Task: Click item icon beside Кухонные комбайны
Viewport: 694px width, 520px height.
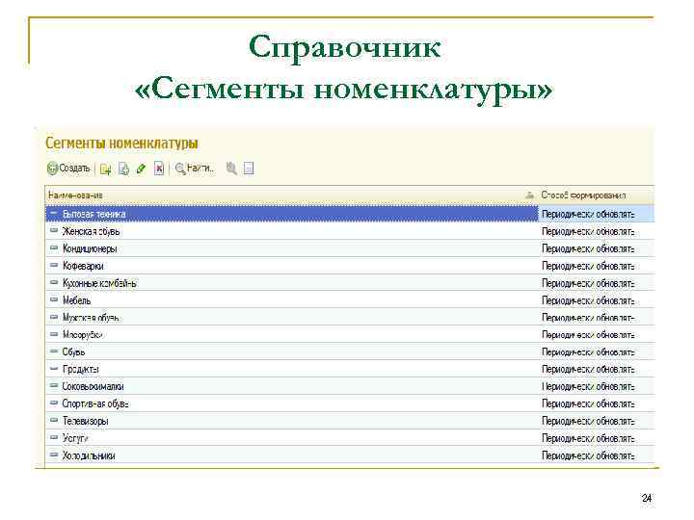Action: click(x=54, y=282)
